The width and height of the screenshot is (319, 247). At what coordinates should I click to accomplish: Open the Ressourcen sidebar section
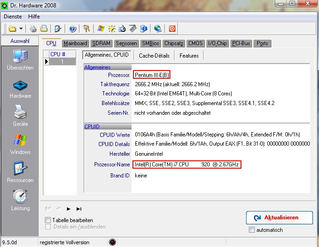(20, 172)
